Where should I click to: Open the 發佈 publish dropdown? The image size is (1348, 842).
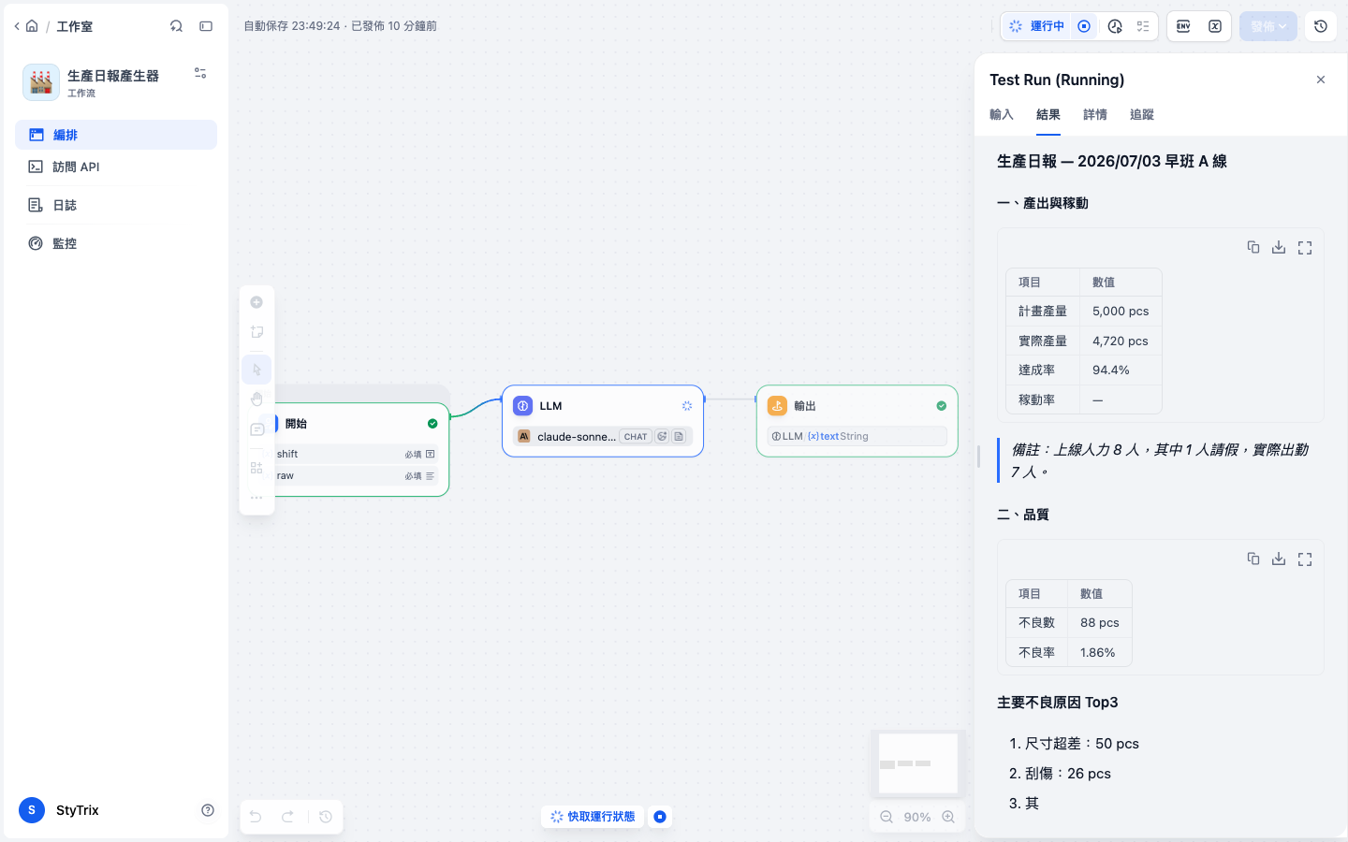coord(1268,26)
